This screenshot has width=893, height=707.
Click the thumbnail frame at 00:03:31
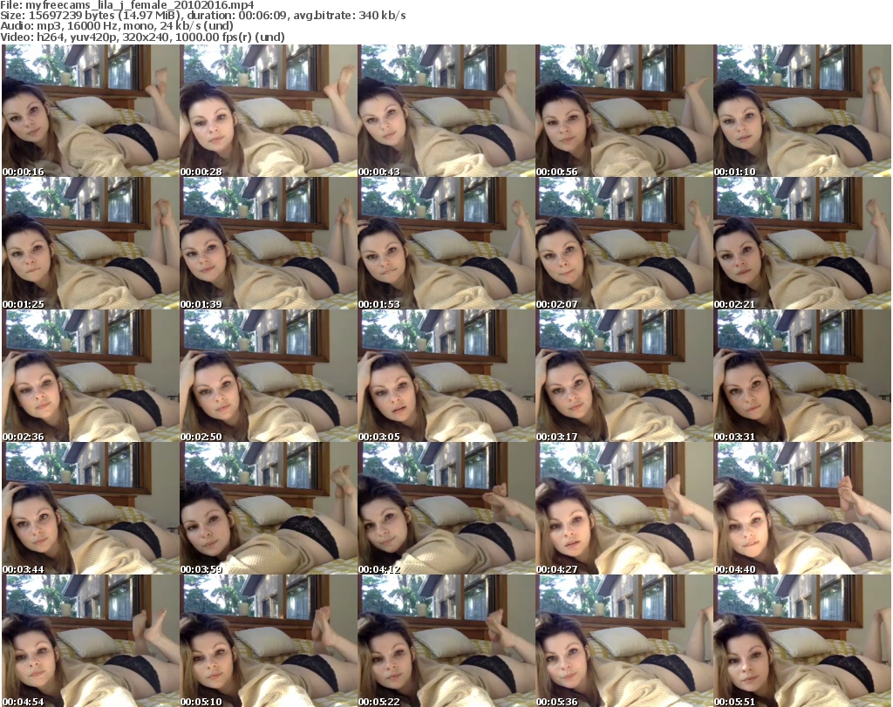802,377
